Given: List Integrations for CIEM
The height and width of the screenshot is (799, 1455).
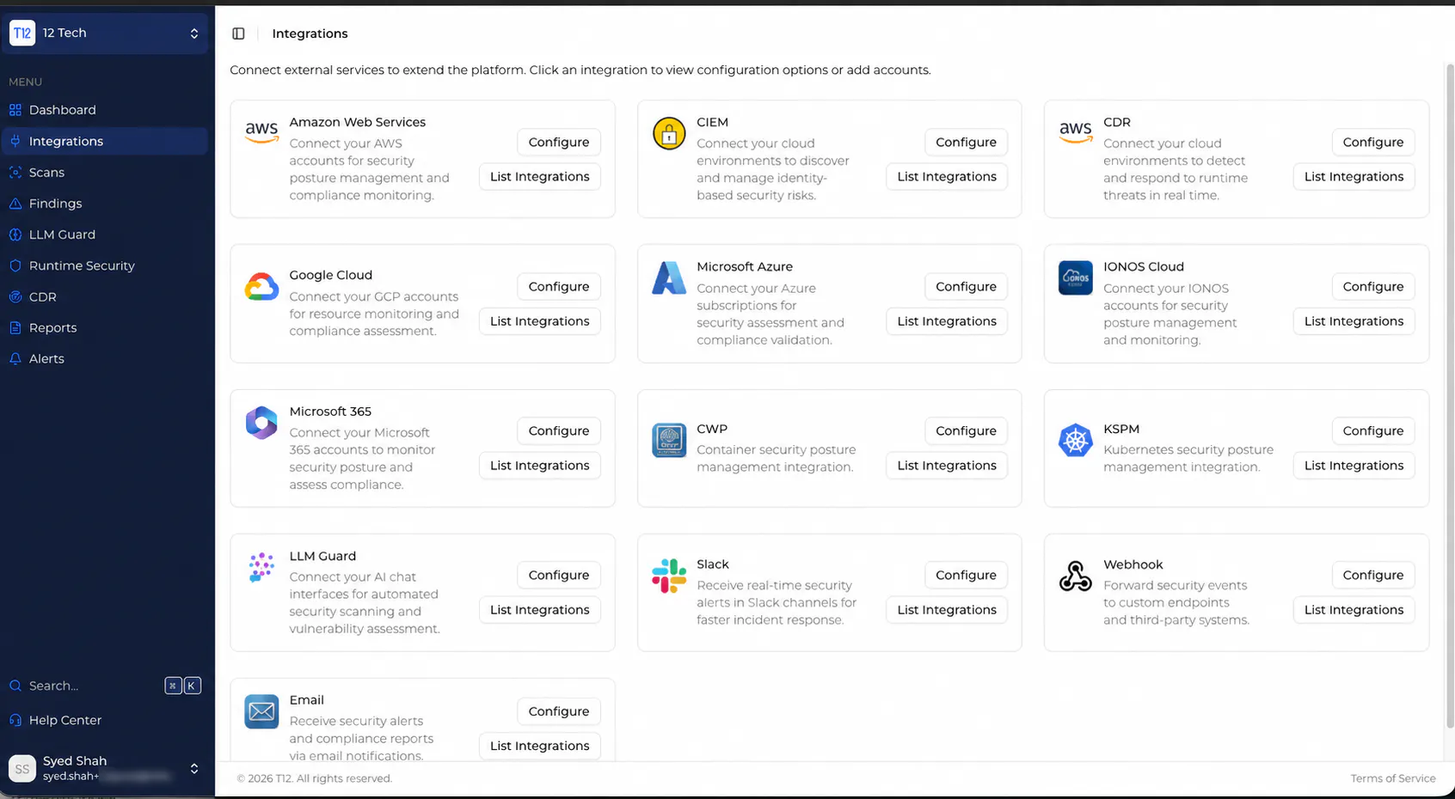Looking at the screenshot, I should coord(947,177).
